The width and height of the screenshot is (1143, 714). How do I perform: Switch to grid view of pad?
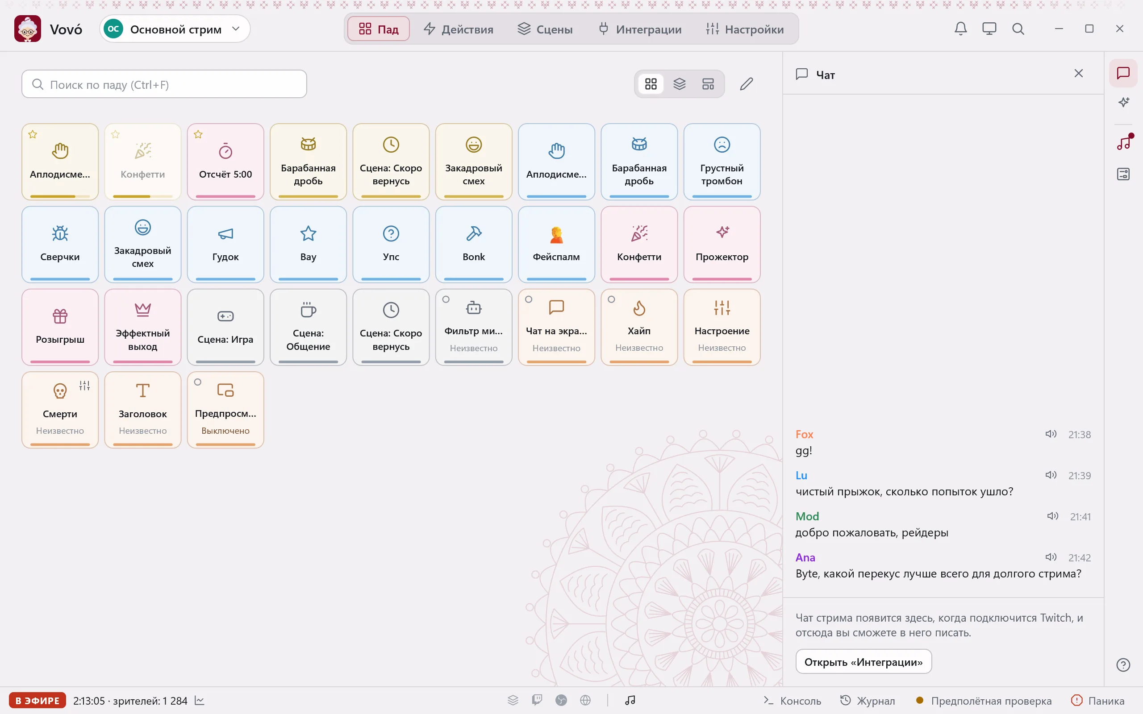(651, 84)
